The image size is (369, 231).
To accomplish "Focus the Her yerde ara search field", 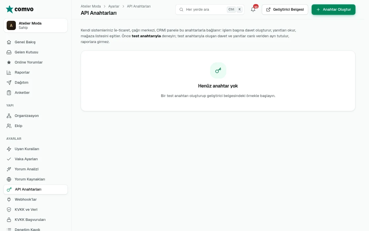I will [210, 10].
